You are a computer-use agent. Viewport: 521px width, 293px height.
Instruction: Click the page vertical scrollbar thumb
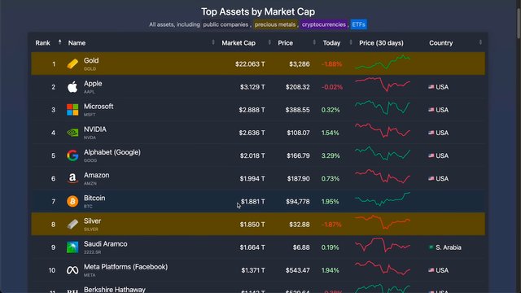point(519,24)
